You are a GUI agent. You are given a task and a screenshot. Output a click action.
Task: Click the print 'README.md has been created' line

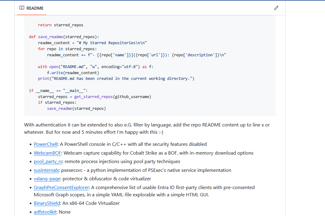[x=116, y=79]
